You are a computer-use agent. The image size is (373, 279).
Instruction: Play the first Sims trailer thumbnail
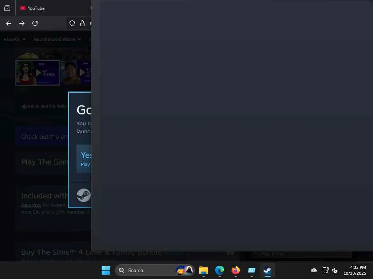(x=38, y=73)
